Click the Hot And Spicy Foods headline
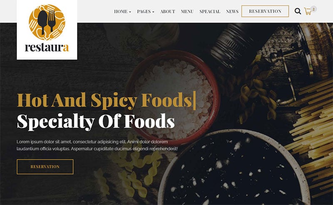The image size is (333, 205). click(x=106, y=100)
